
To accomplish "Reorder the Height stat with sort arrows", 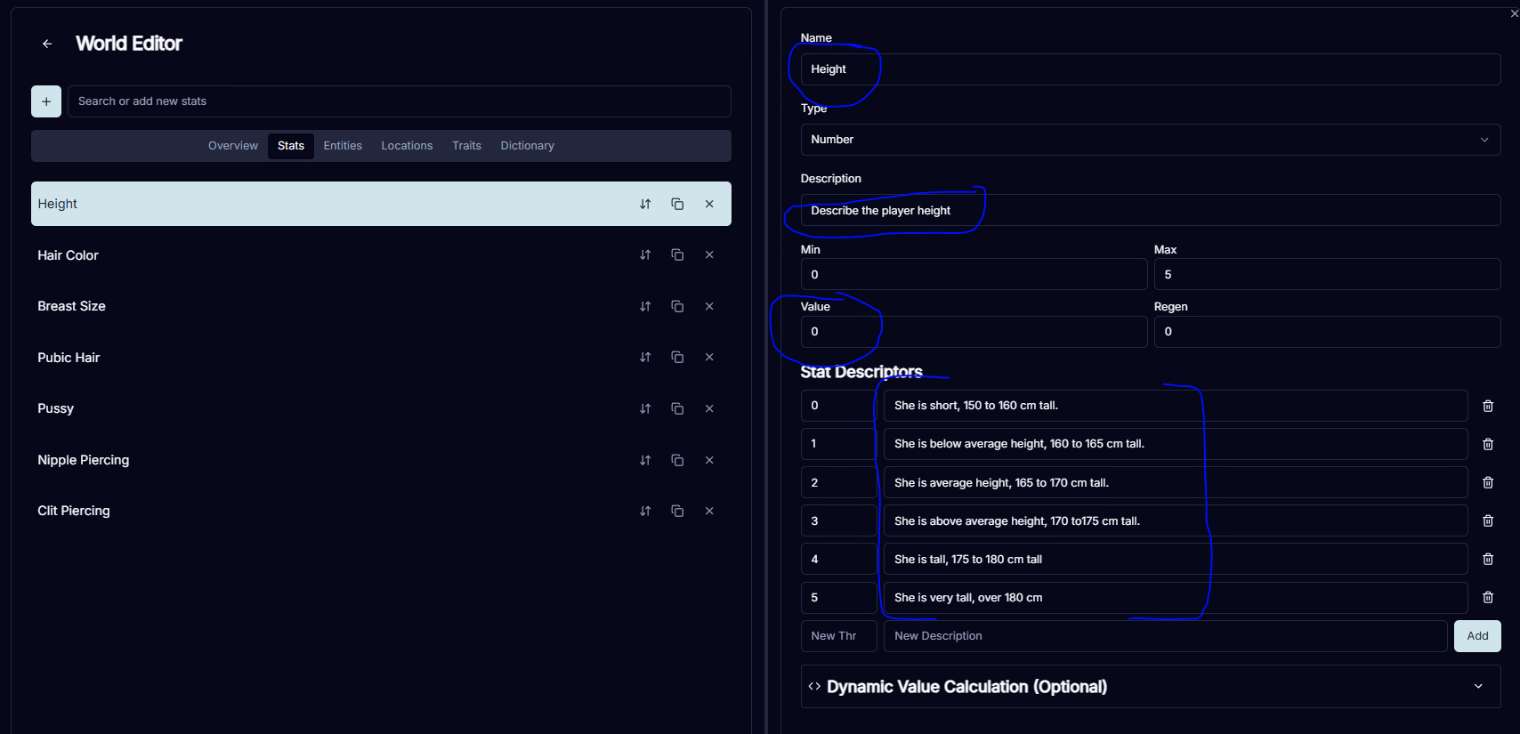I will click(645, 204).
